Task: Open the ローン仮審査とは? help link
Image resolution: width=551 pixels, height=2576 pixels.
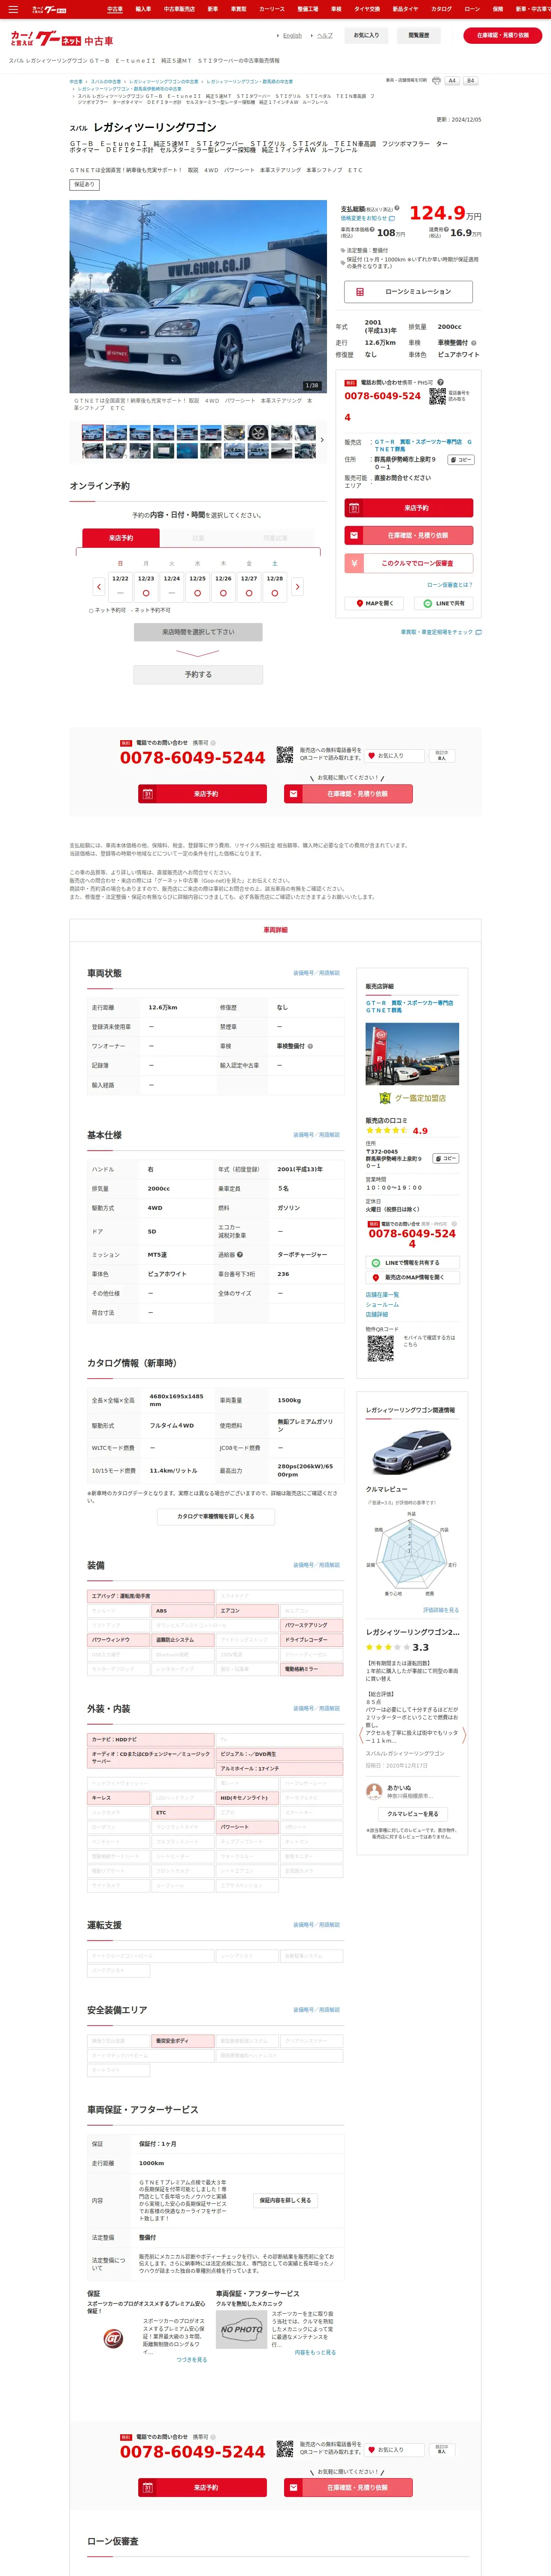Action: point(450,585)
